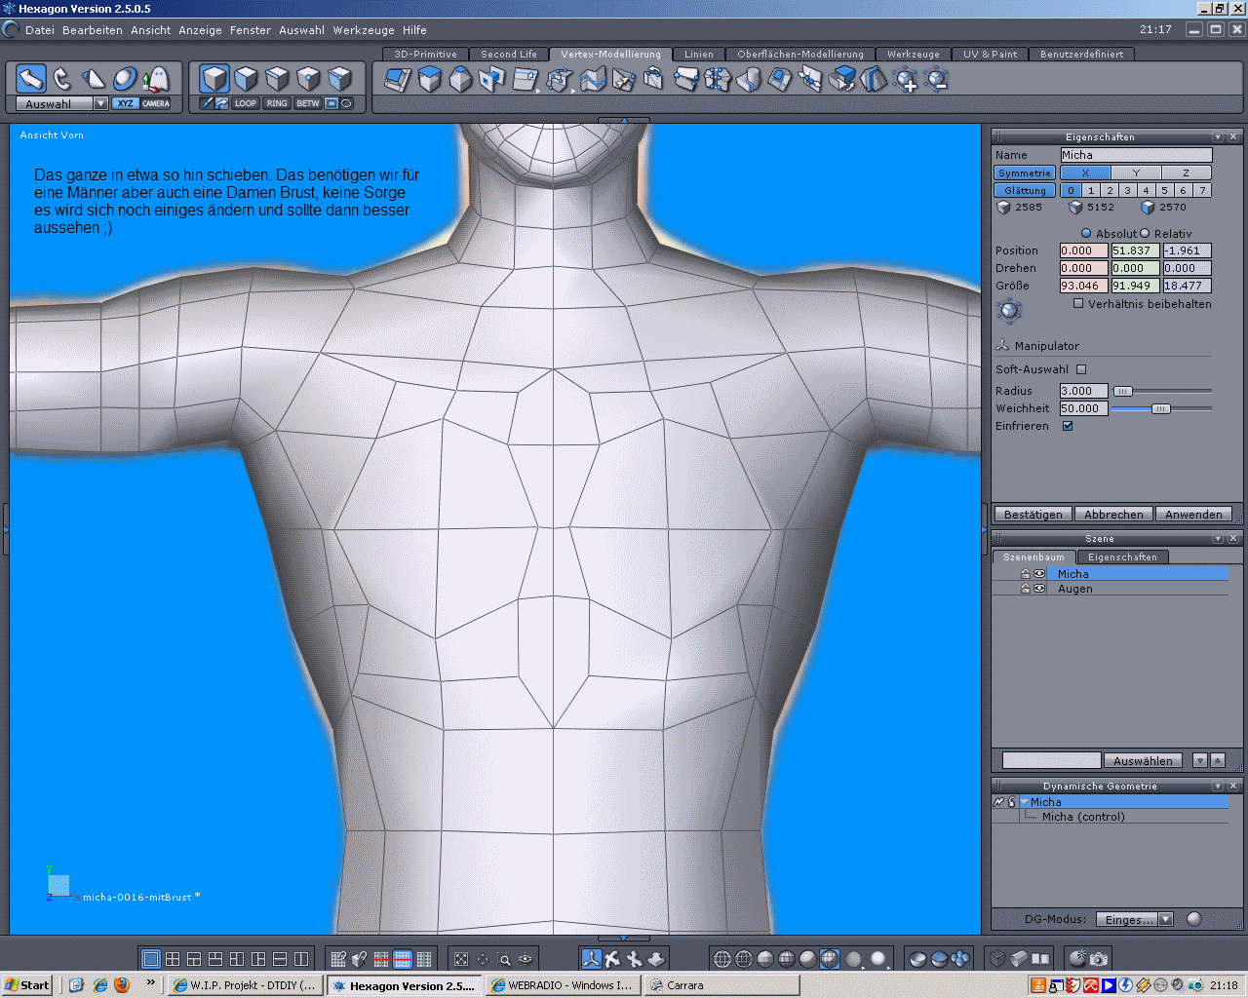Switch to the UV & Paint tab
Viewport: 1248px width, 998px height.
[990, 55]
